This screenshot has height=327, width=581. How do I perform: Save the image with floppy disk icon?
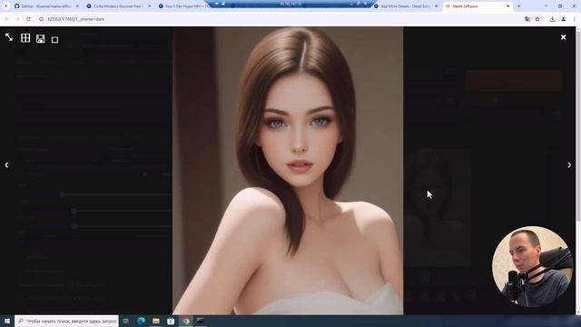[40, 38]
